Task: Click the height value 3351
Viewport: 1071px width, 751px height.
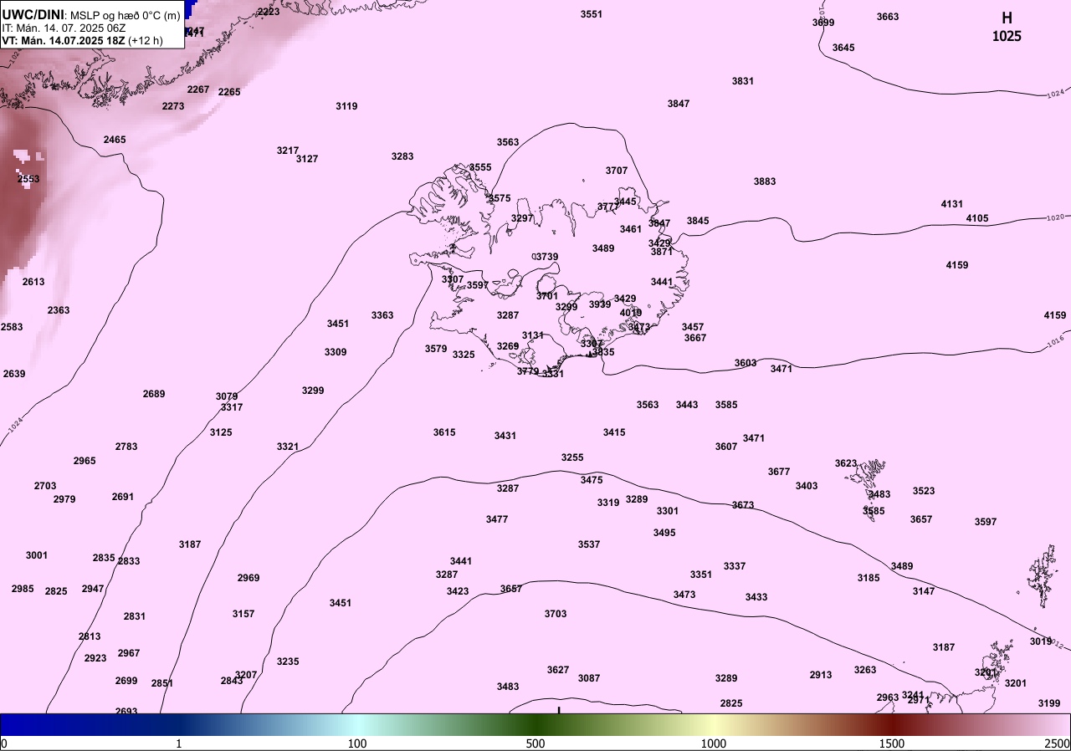Action: pos(701,575)
